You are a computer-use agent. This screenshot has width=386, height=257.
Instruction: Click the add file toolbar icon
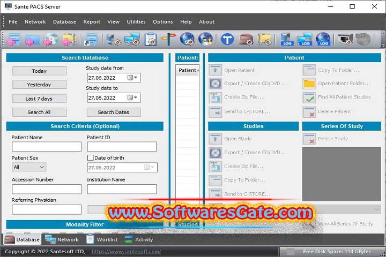coord(14,39)
